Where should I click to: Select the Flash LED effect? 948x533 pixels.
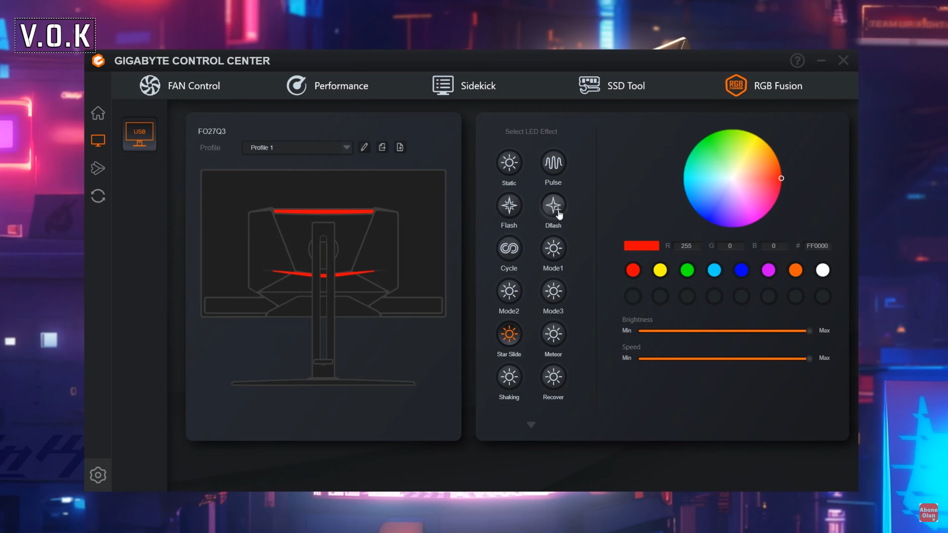[509, 205]
